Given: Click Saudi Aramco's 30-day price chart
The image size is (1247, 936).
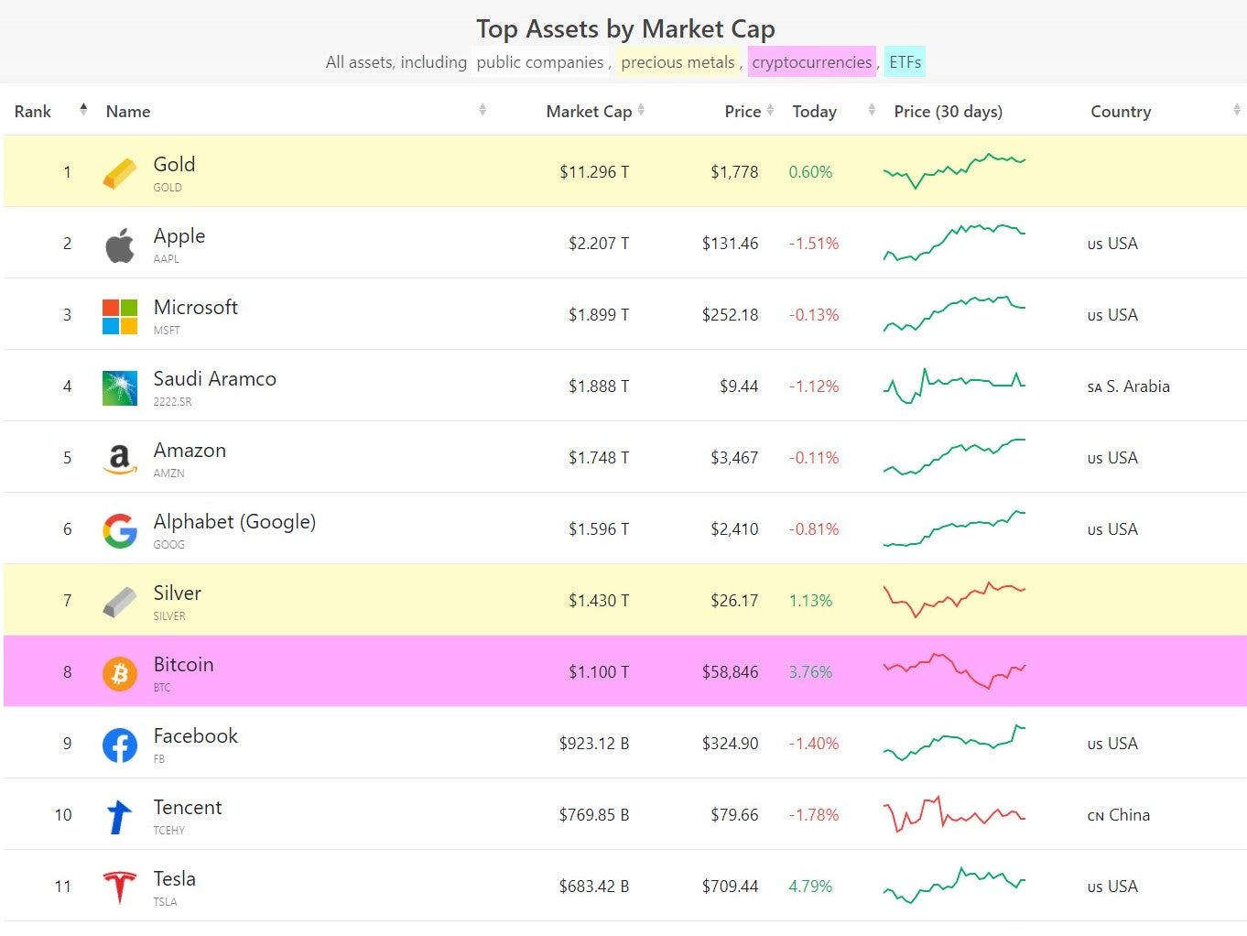Looking at the screenshot, I should click(954, 386).
